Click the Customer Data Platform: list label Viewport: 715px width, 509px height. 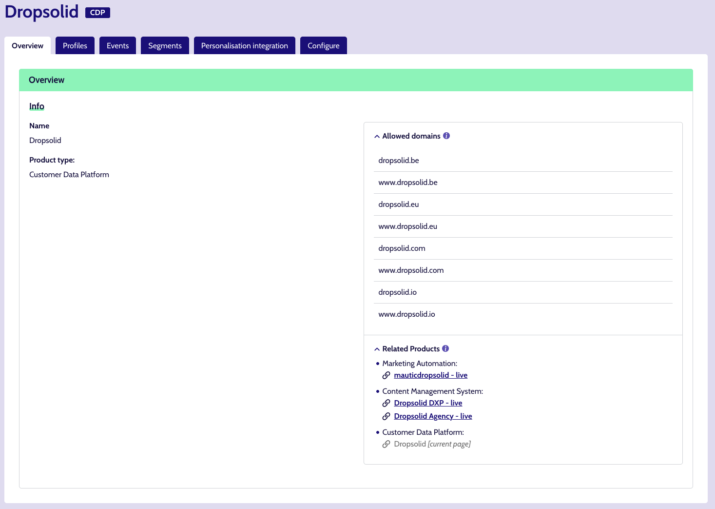tap(423, 432)
